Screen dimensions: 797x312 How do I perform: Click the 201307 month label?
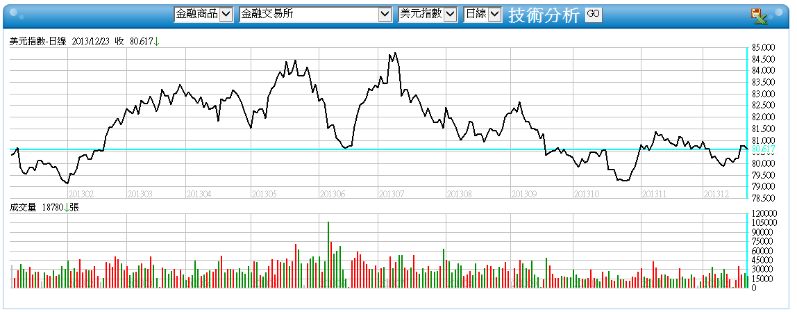[392, 194]
